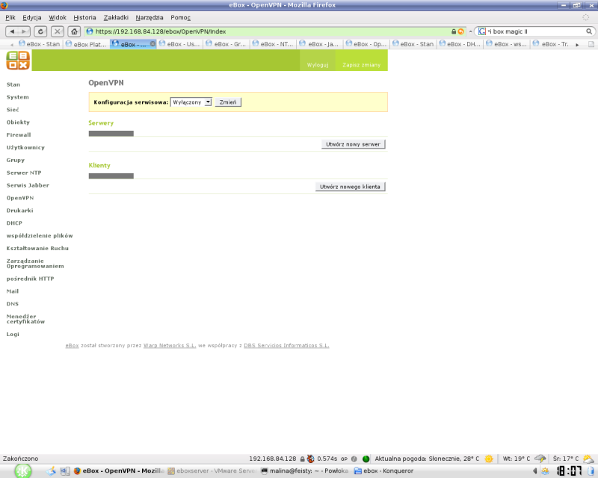Click Wyloguj in the header

318,65
